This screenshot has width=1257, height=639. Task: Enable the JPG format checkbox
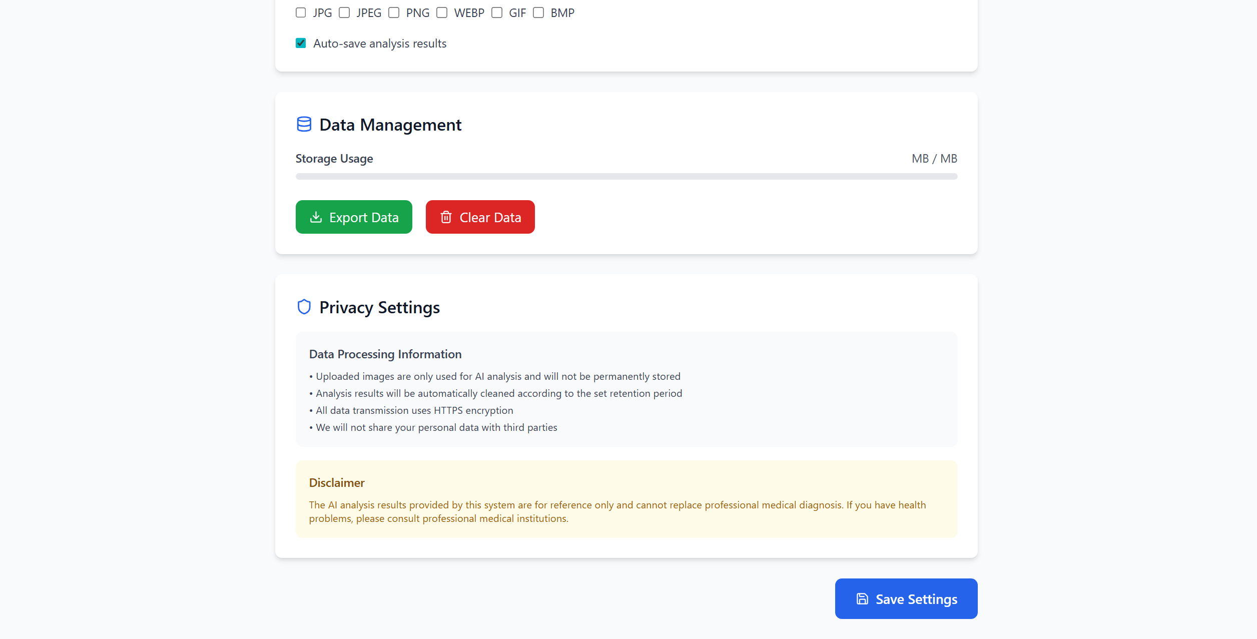tap(301, 13)
